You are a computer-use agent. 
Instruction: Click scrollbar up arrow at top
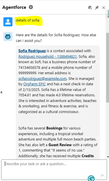coord(108,17)
